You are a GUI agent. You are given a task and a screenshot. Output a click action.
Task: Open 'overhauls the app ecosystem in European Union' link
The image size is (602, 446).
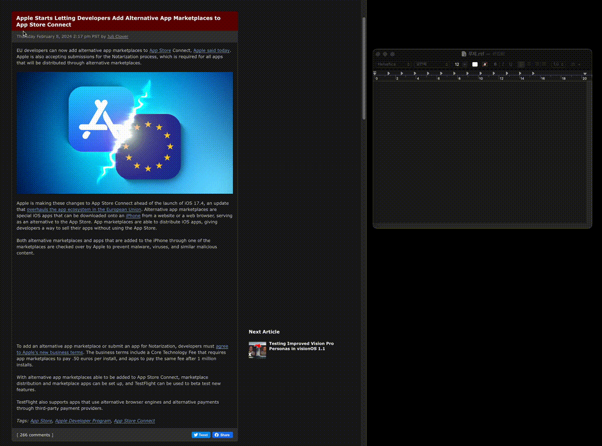coord(84,209)
